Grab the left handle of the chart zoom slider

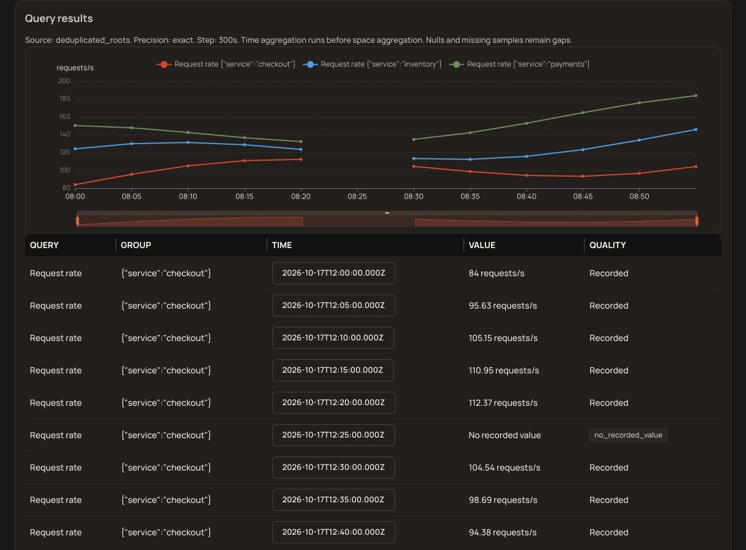(77, 221)
